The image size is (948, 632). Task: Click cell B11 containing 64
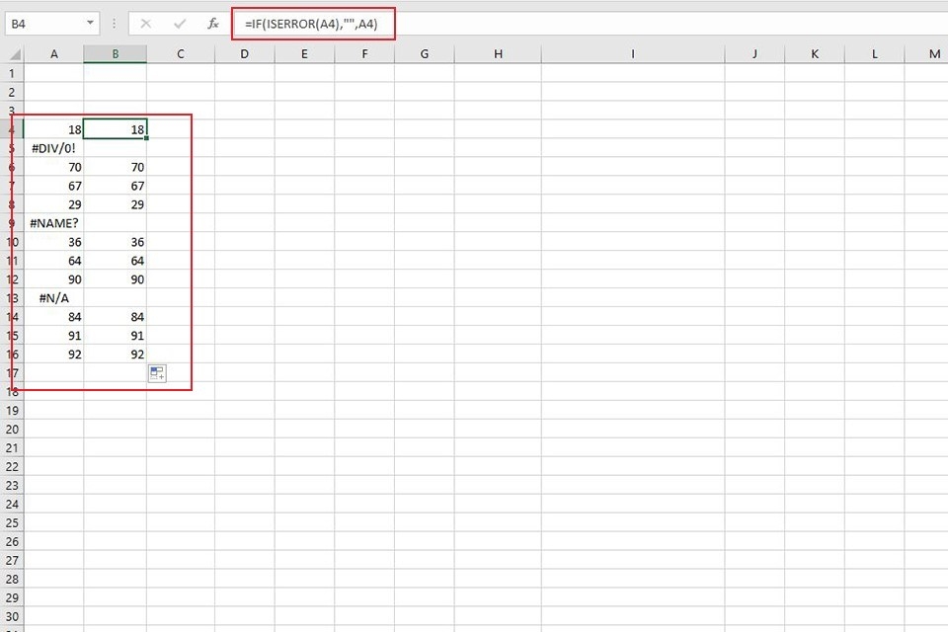coord(115,261)
